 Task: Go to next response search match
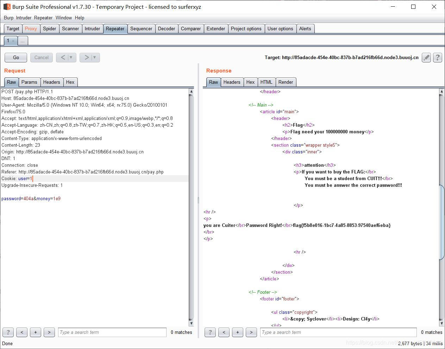point(251,332)
